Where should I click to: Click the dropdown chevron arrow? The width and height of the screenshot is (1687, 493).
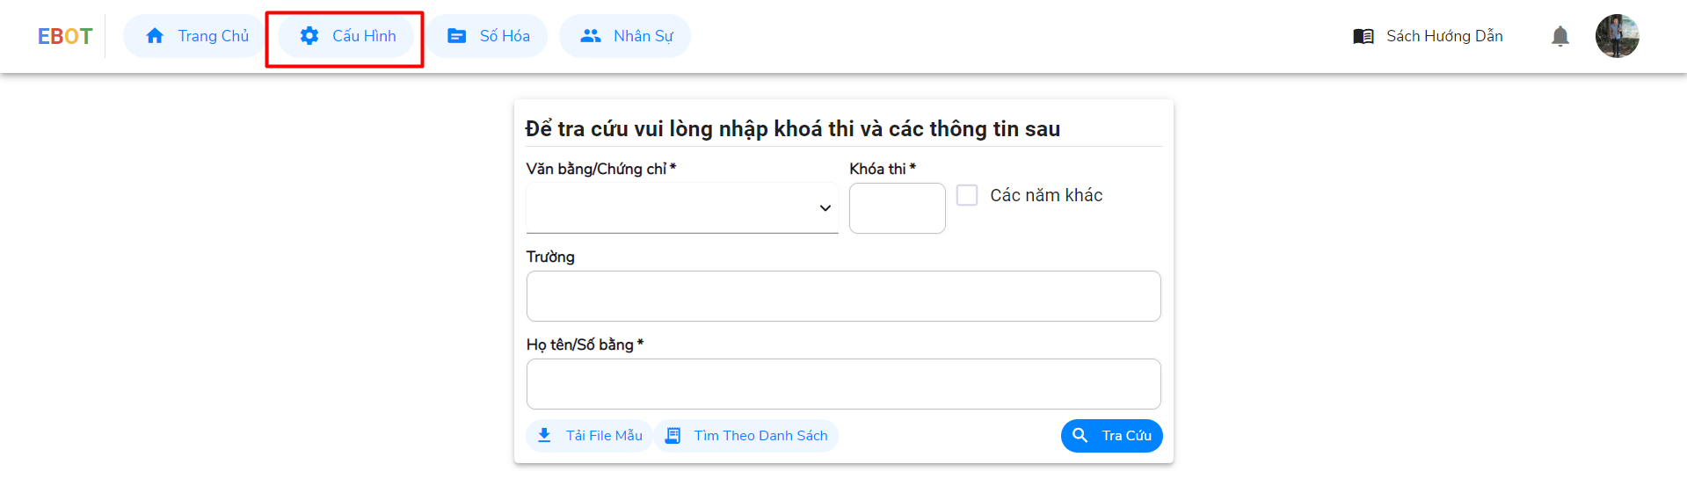click(825, 208)
